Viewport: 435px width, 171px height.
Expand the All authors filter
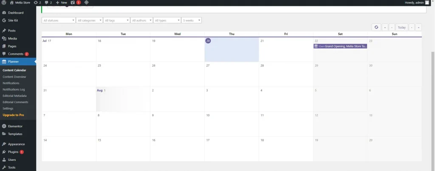(141, 20)
